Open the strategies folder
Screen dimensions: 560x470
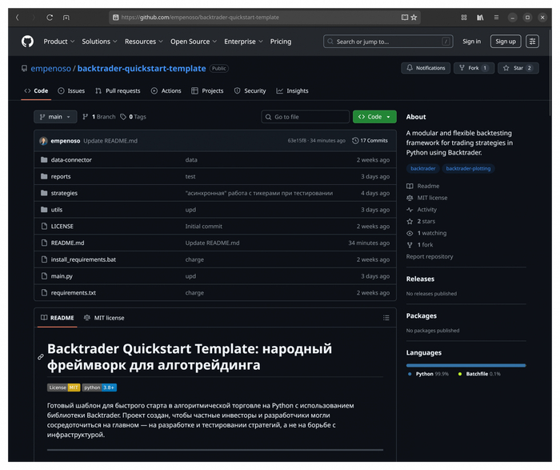[64, 193]
